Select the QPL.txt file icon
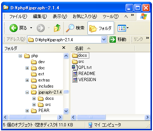 pyautogui.click(x=75, y=67)
